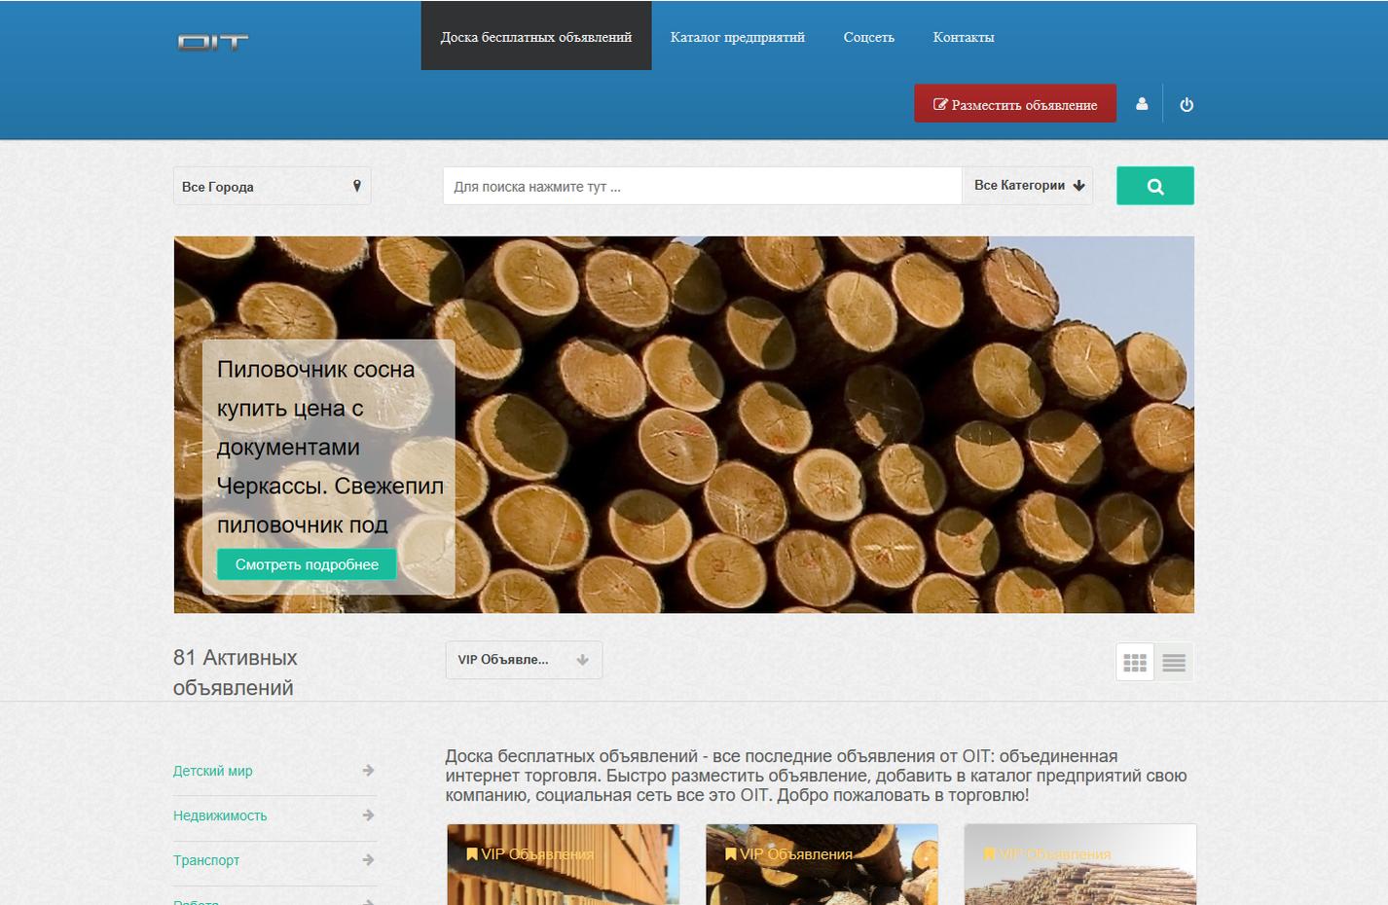The width and height of the screenshot is (1388, 905).
Task: Select the Контакты menu item
Action: (x=964, y=37)
